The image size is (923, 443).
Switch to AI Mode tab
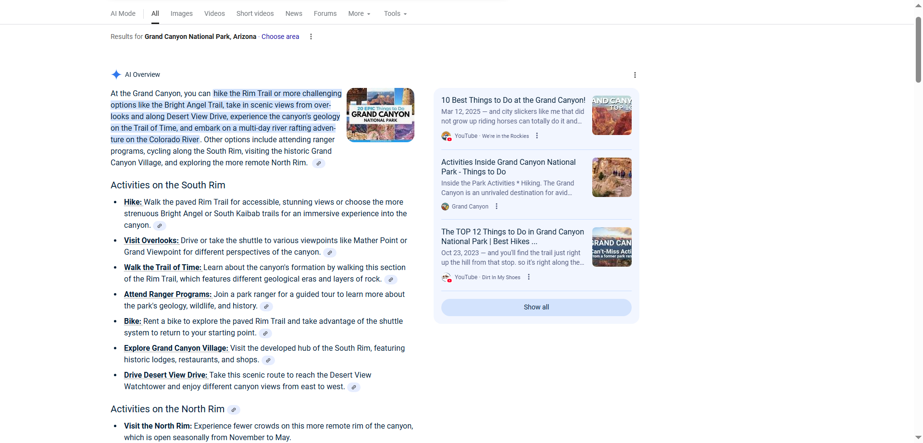[x=123, y=13]
